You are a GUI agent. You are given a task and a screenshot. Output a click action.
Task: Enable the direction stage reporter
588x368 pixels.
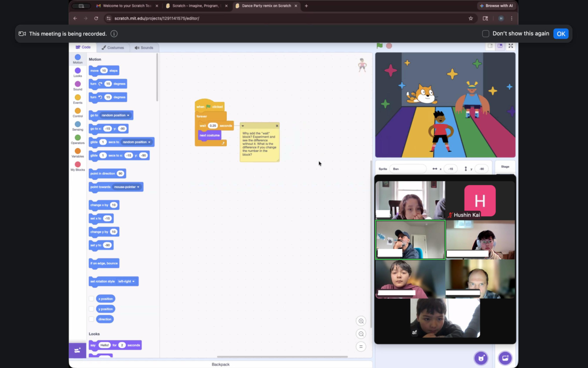[91, 319]
